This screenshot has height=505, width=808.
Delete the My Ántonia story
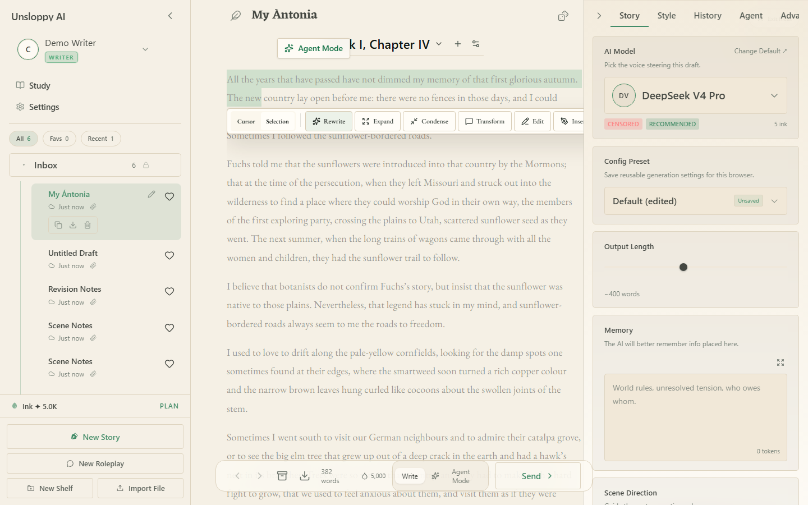click(x=88, y=225)
